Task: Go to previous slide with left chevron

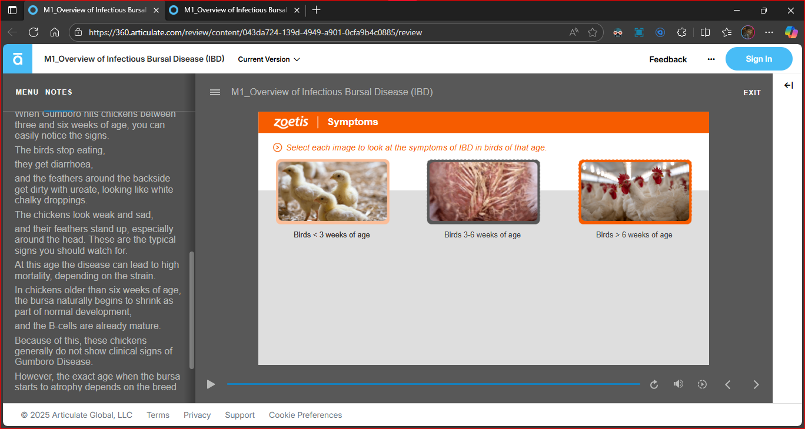Action: tap(728, 384)
